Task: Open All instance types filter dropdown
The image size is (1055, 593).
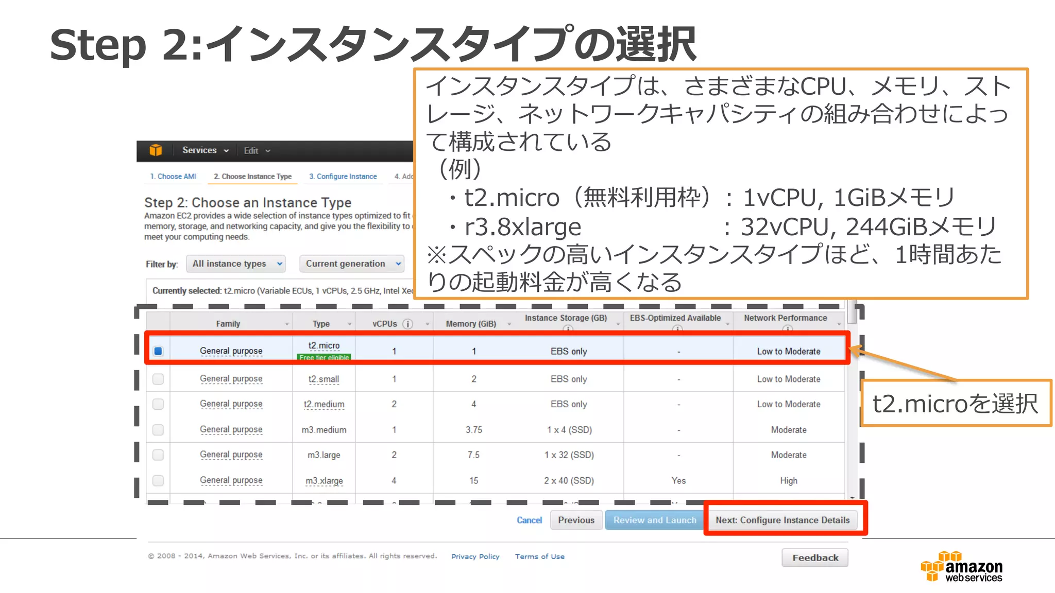Action: click(x=236, y=264)
